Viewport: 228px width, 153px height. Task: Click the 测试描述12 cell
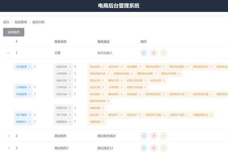[x=105, y=148]
